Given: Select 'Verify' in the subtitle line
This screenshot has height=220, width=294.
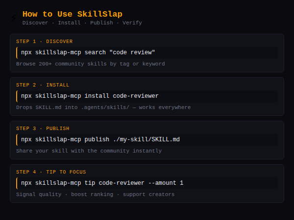Looking at the screenshot, I should point(132,23).
